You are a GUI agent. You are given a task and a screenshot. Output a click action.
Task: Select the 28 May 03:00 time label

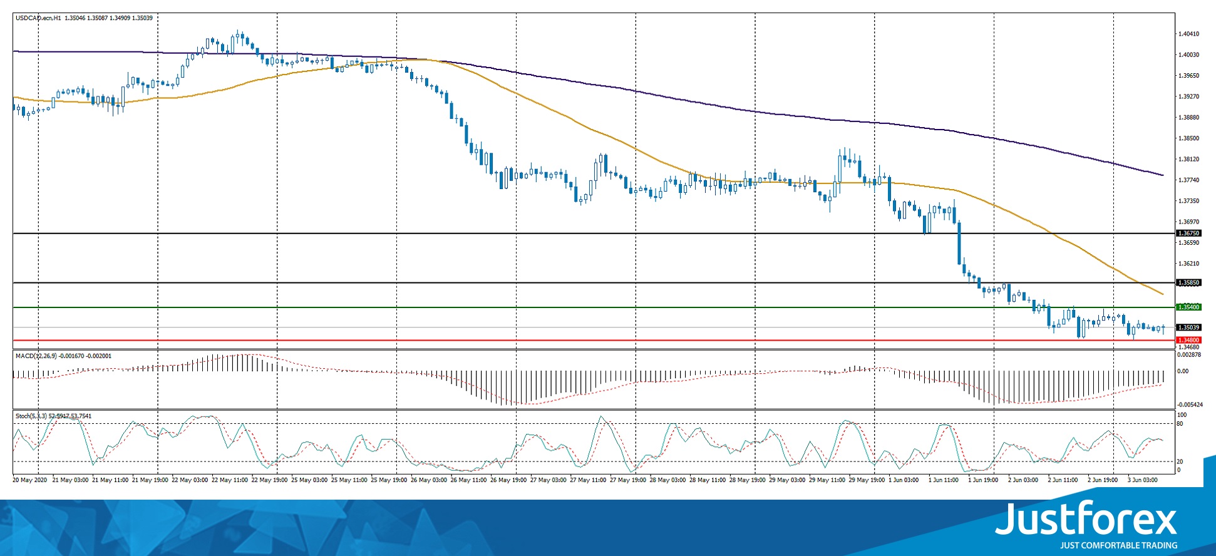pos(667,480)
